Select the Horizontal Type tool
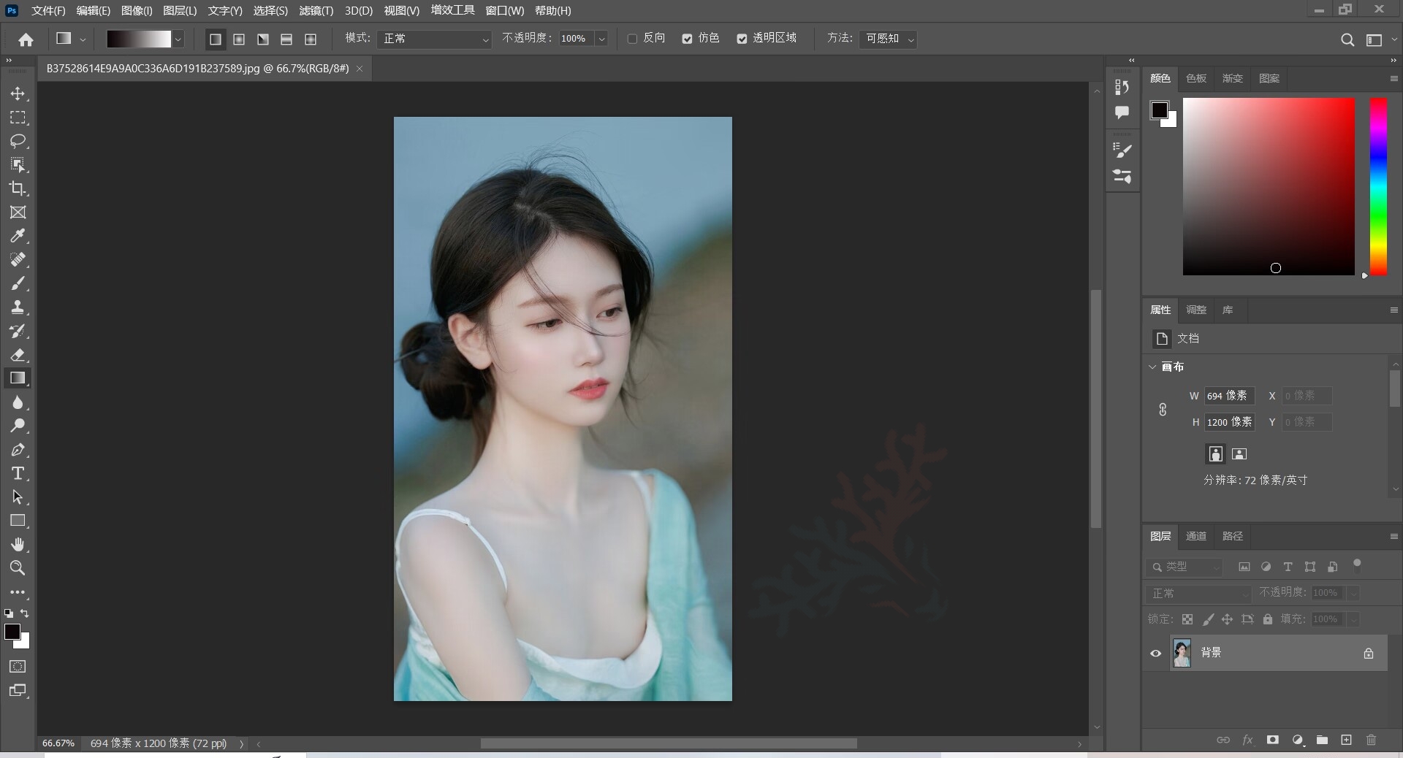Screen dimensions: 1403x758 tap(18, 473)
